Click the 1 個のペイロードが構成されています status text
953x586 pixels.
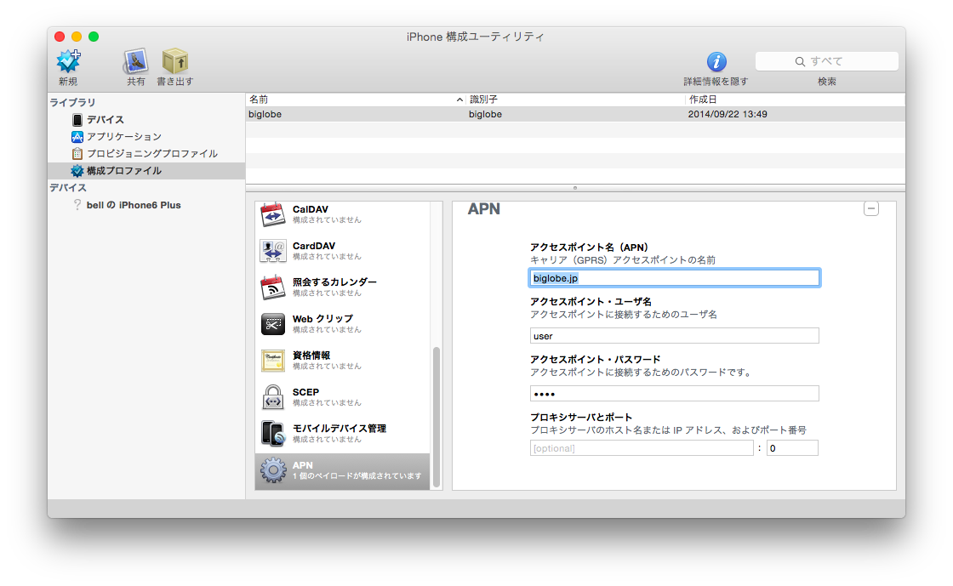(357, 476)
